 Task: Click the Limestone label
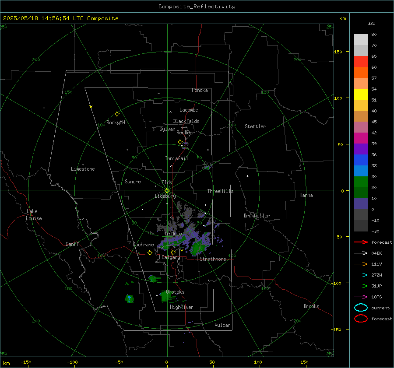click(x=83, y=169)
